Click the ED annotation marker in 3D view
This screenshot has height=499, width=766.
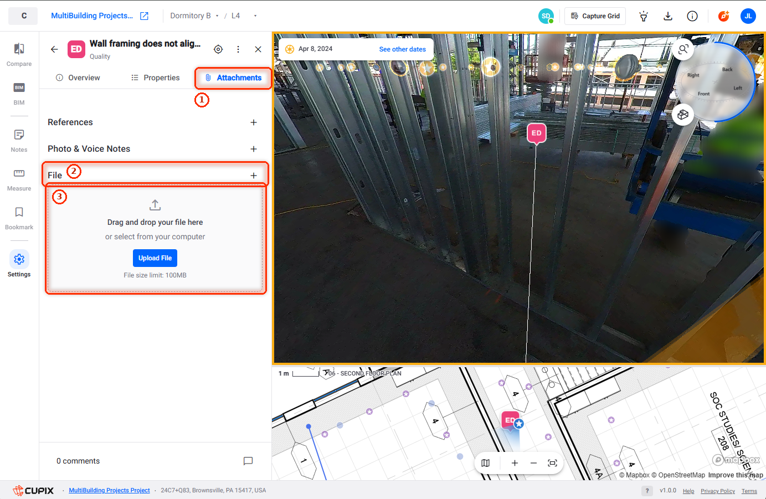coord(536,133)
